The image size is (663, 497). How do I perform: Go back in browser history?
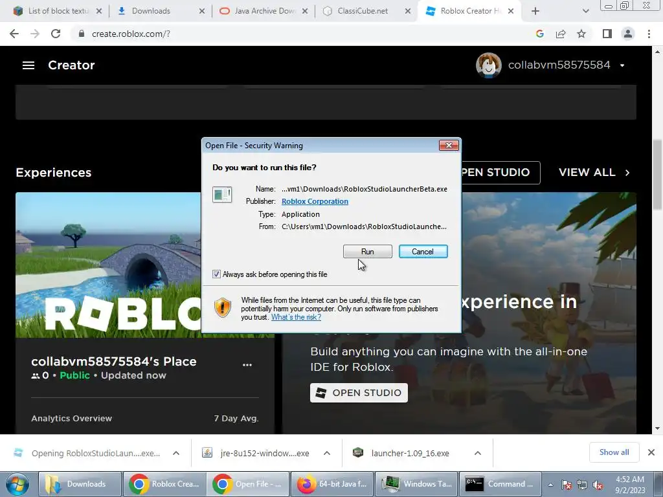click(14, 34)
